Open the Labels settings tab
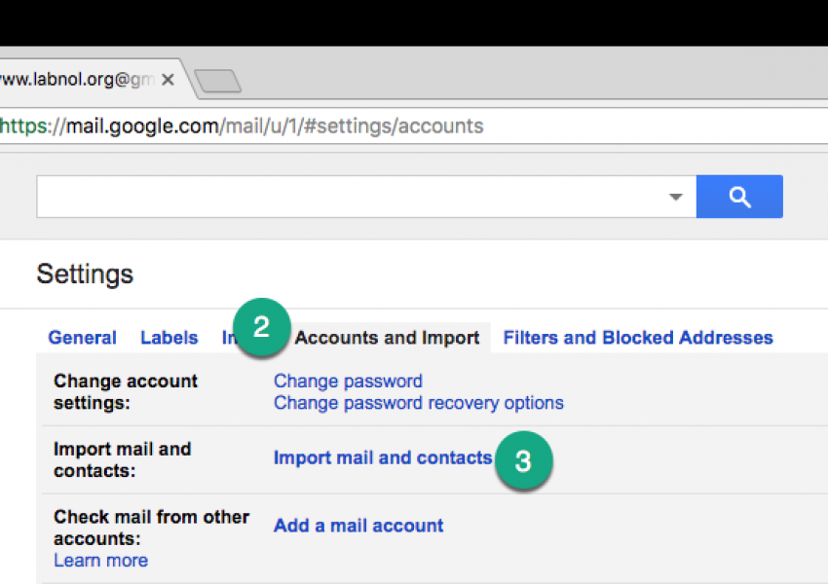 tap(169, 338)
